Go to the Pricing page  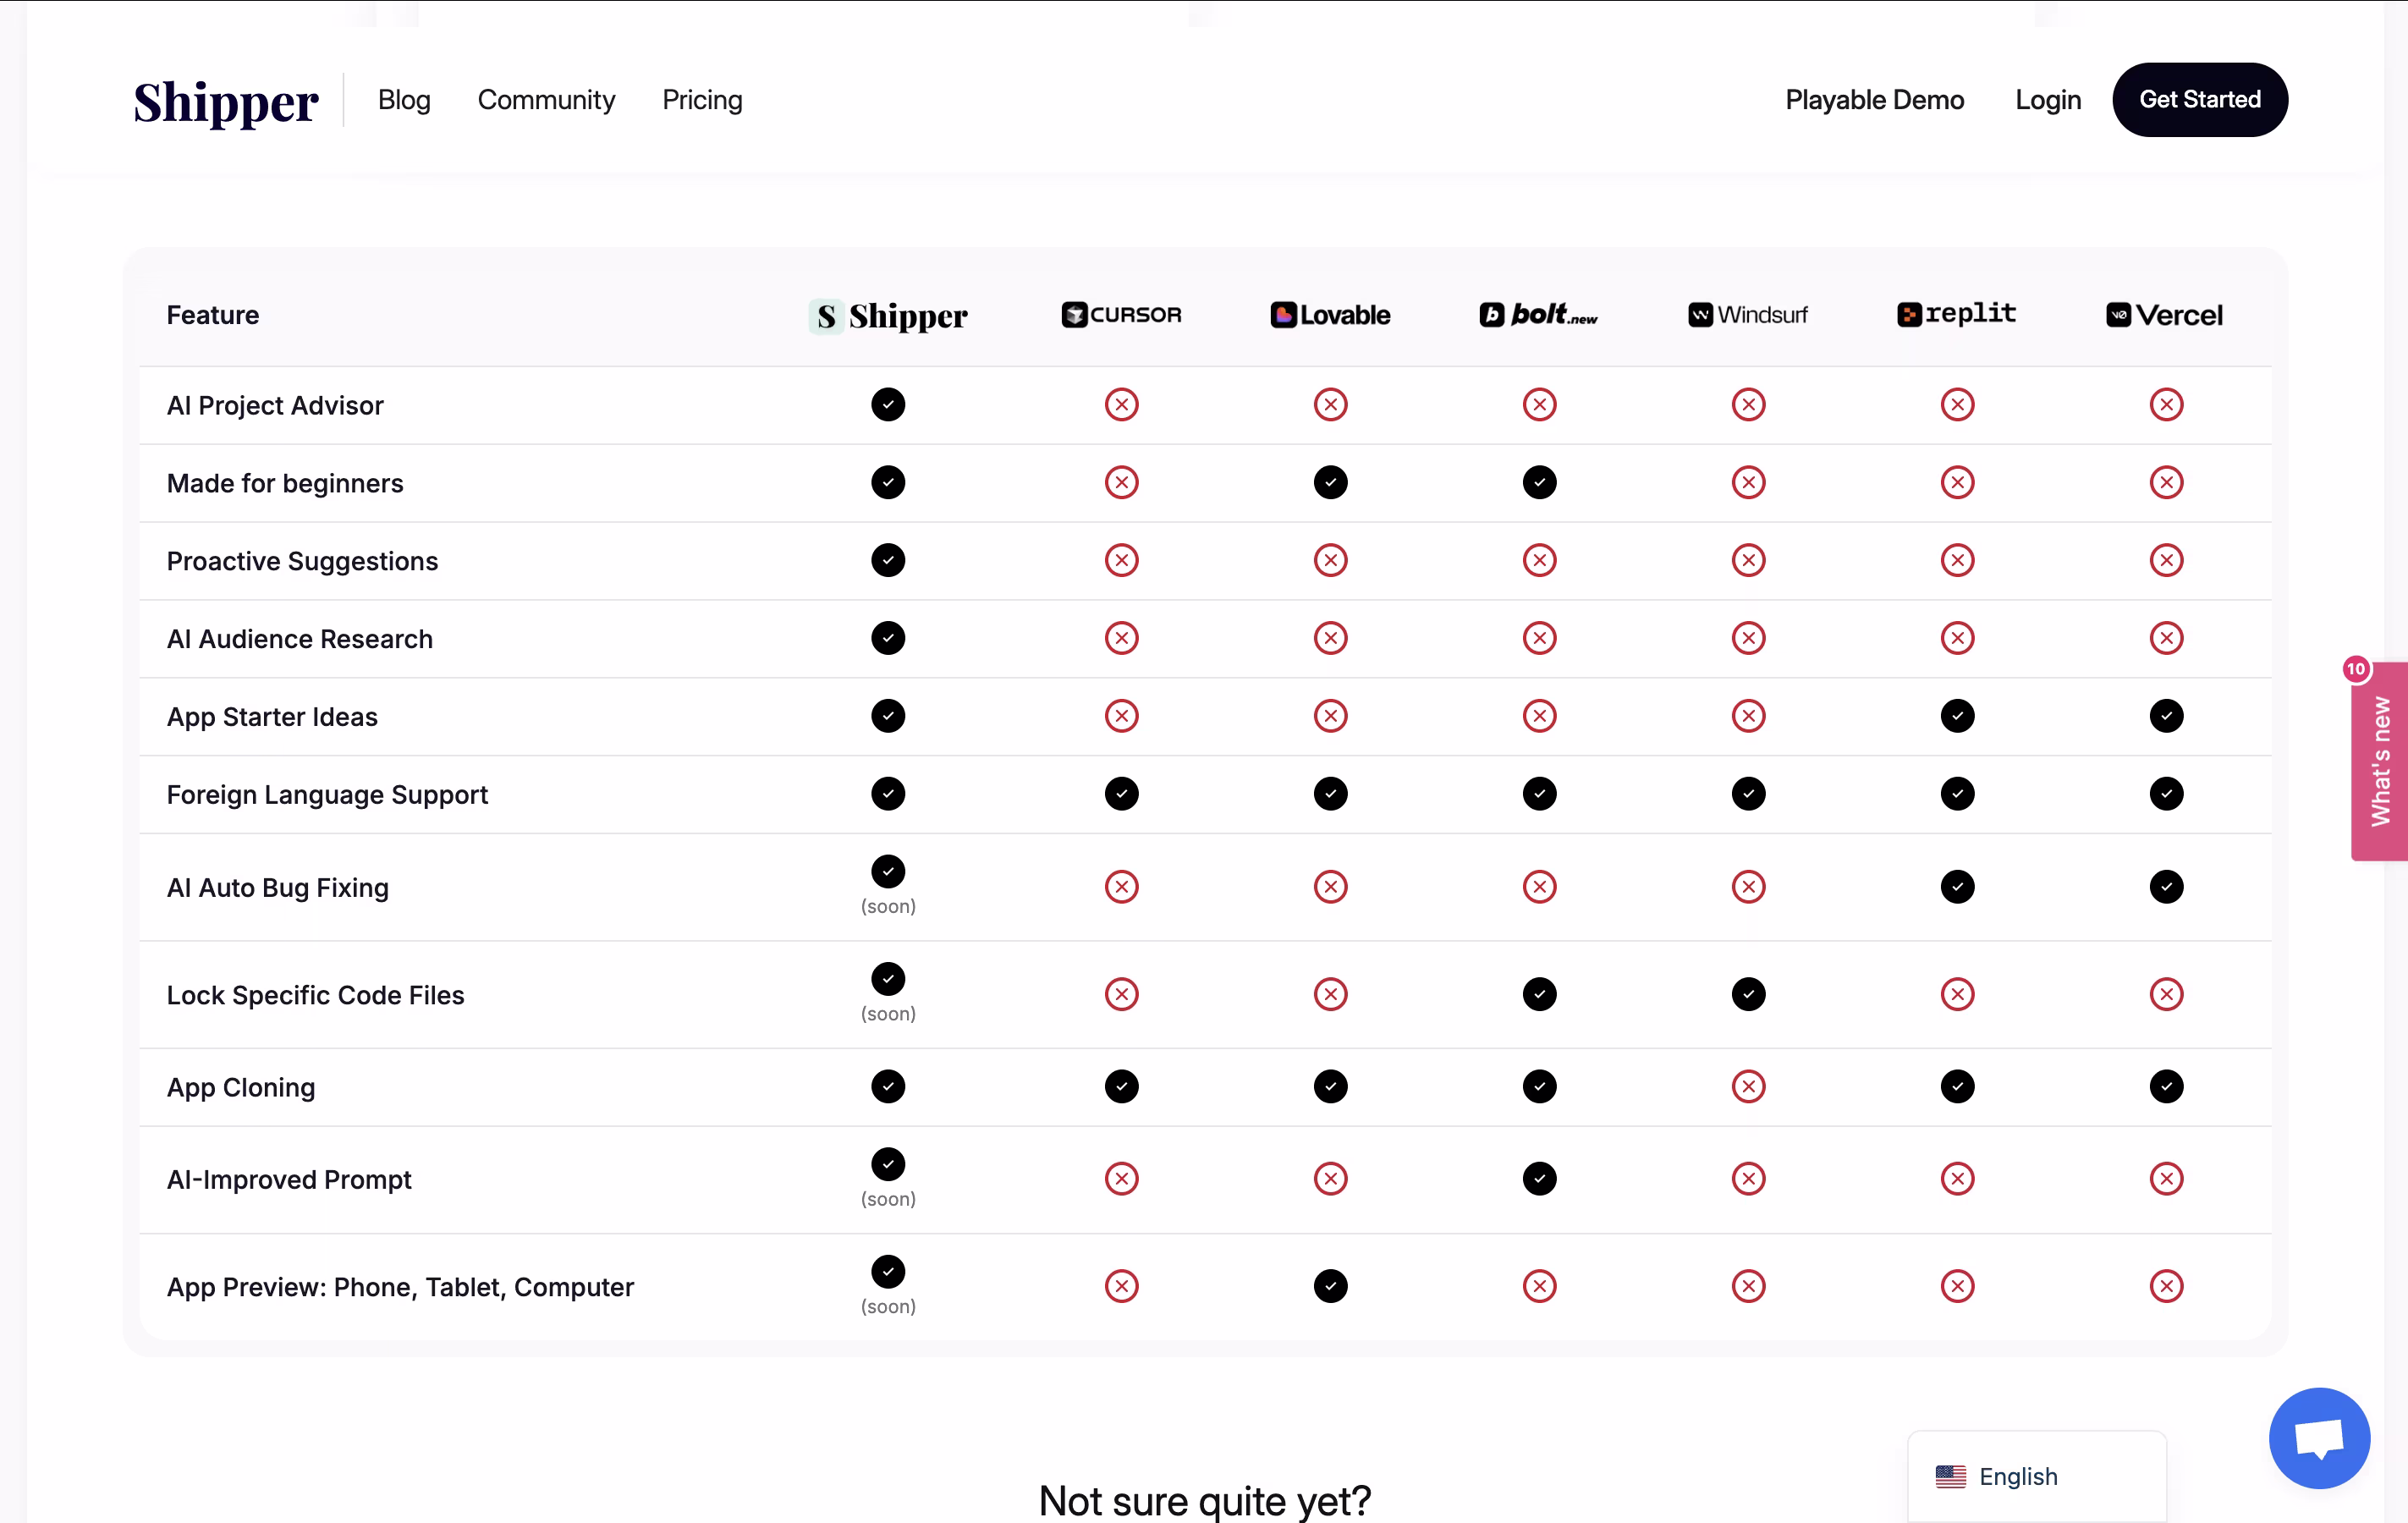(x=702, y=100)
